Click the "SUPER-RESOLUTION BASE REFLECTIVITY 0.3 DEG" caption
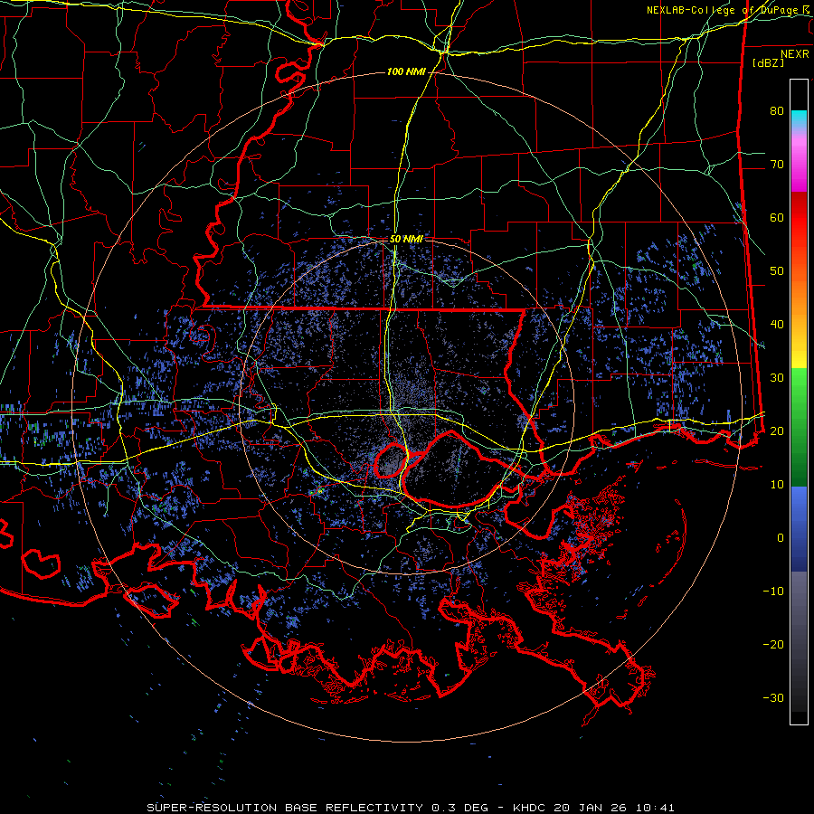Screen dimensions: 814x814 [x=317, y=808]
